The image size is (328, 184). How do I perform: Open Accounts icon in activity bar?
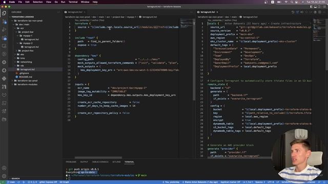(4, 168)
